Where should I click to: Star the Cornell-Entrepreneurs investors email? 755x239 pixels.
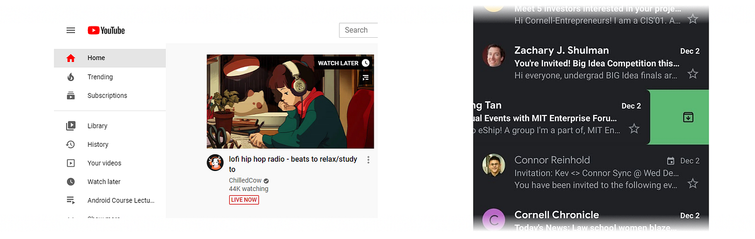(x=693, y=19)
